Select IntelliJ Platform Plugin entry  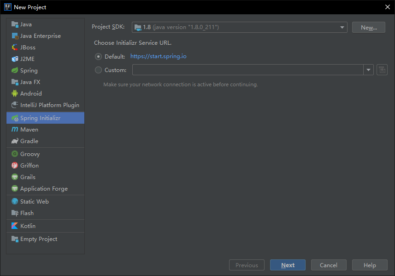tap(49, 105)
